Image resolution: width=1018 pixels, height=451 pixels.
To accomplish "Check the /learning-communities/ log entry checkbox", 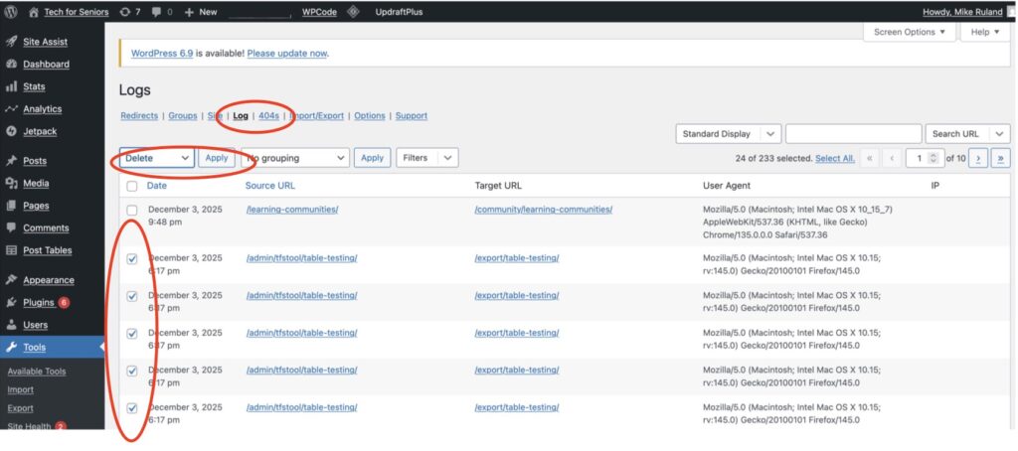I will (132, 210).
